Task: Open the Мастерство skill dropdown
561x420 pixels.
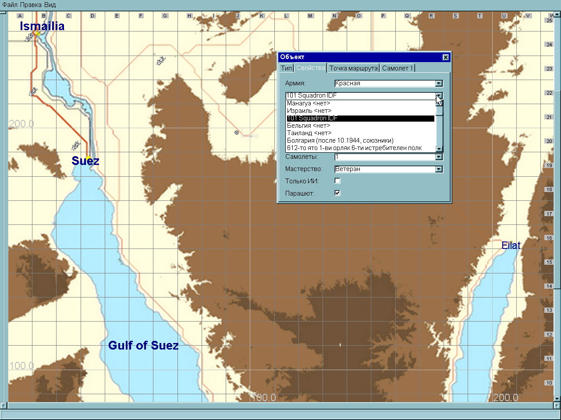Action: tap(439, 169)
